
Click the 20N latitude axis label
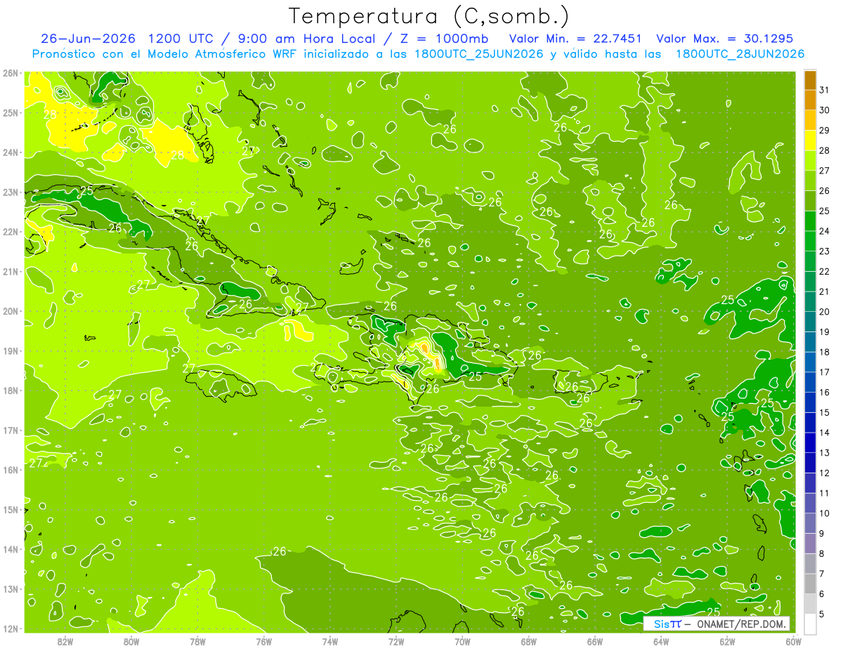point(11,311)
